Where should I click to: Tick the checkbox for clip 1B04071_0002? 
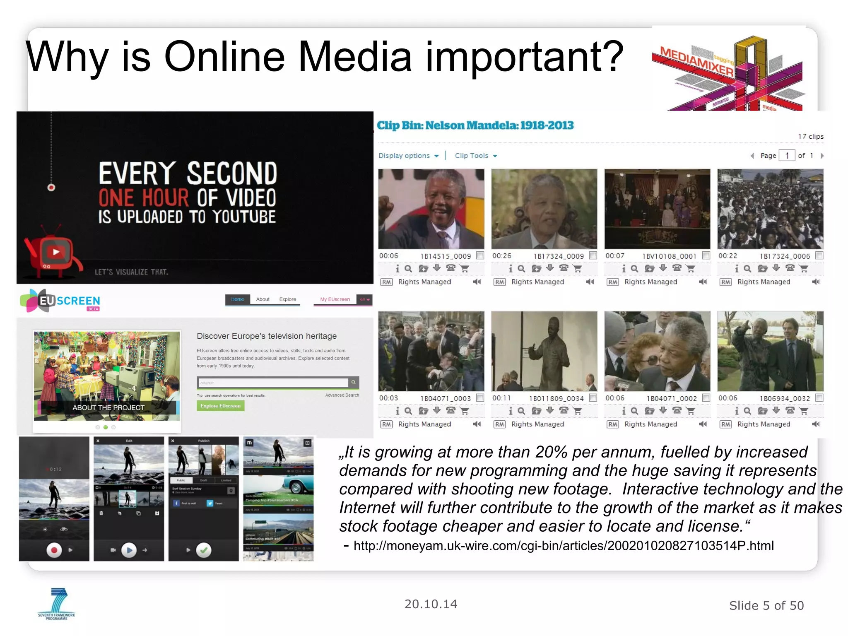coord(706,398)
